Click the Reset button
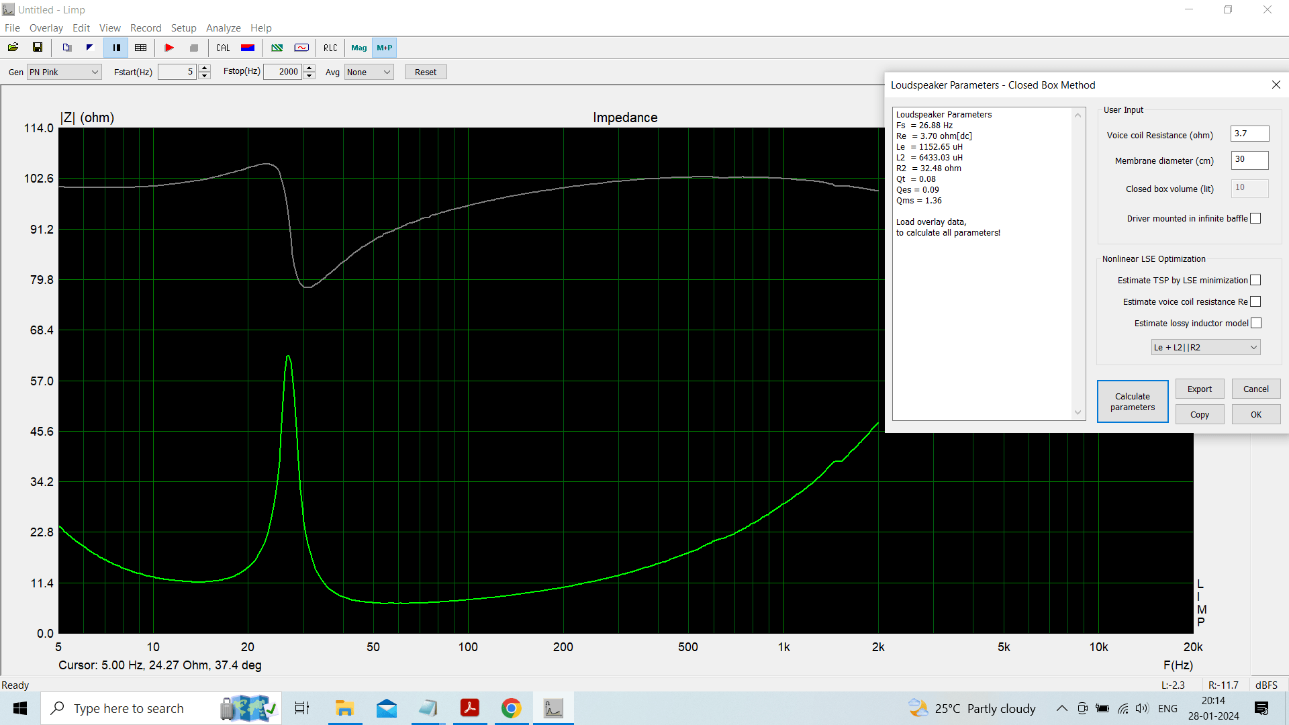Viewport: 1289px width, 725px height. click(x=426, y=72)
